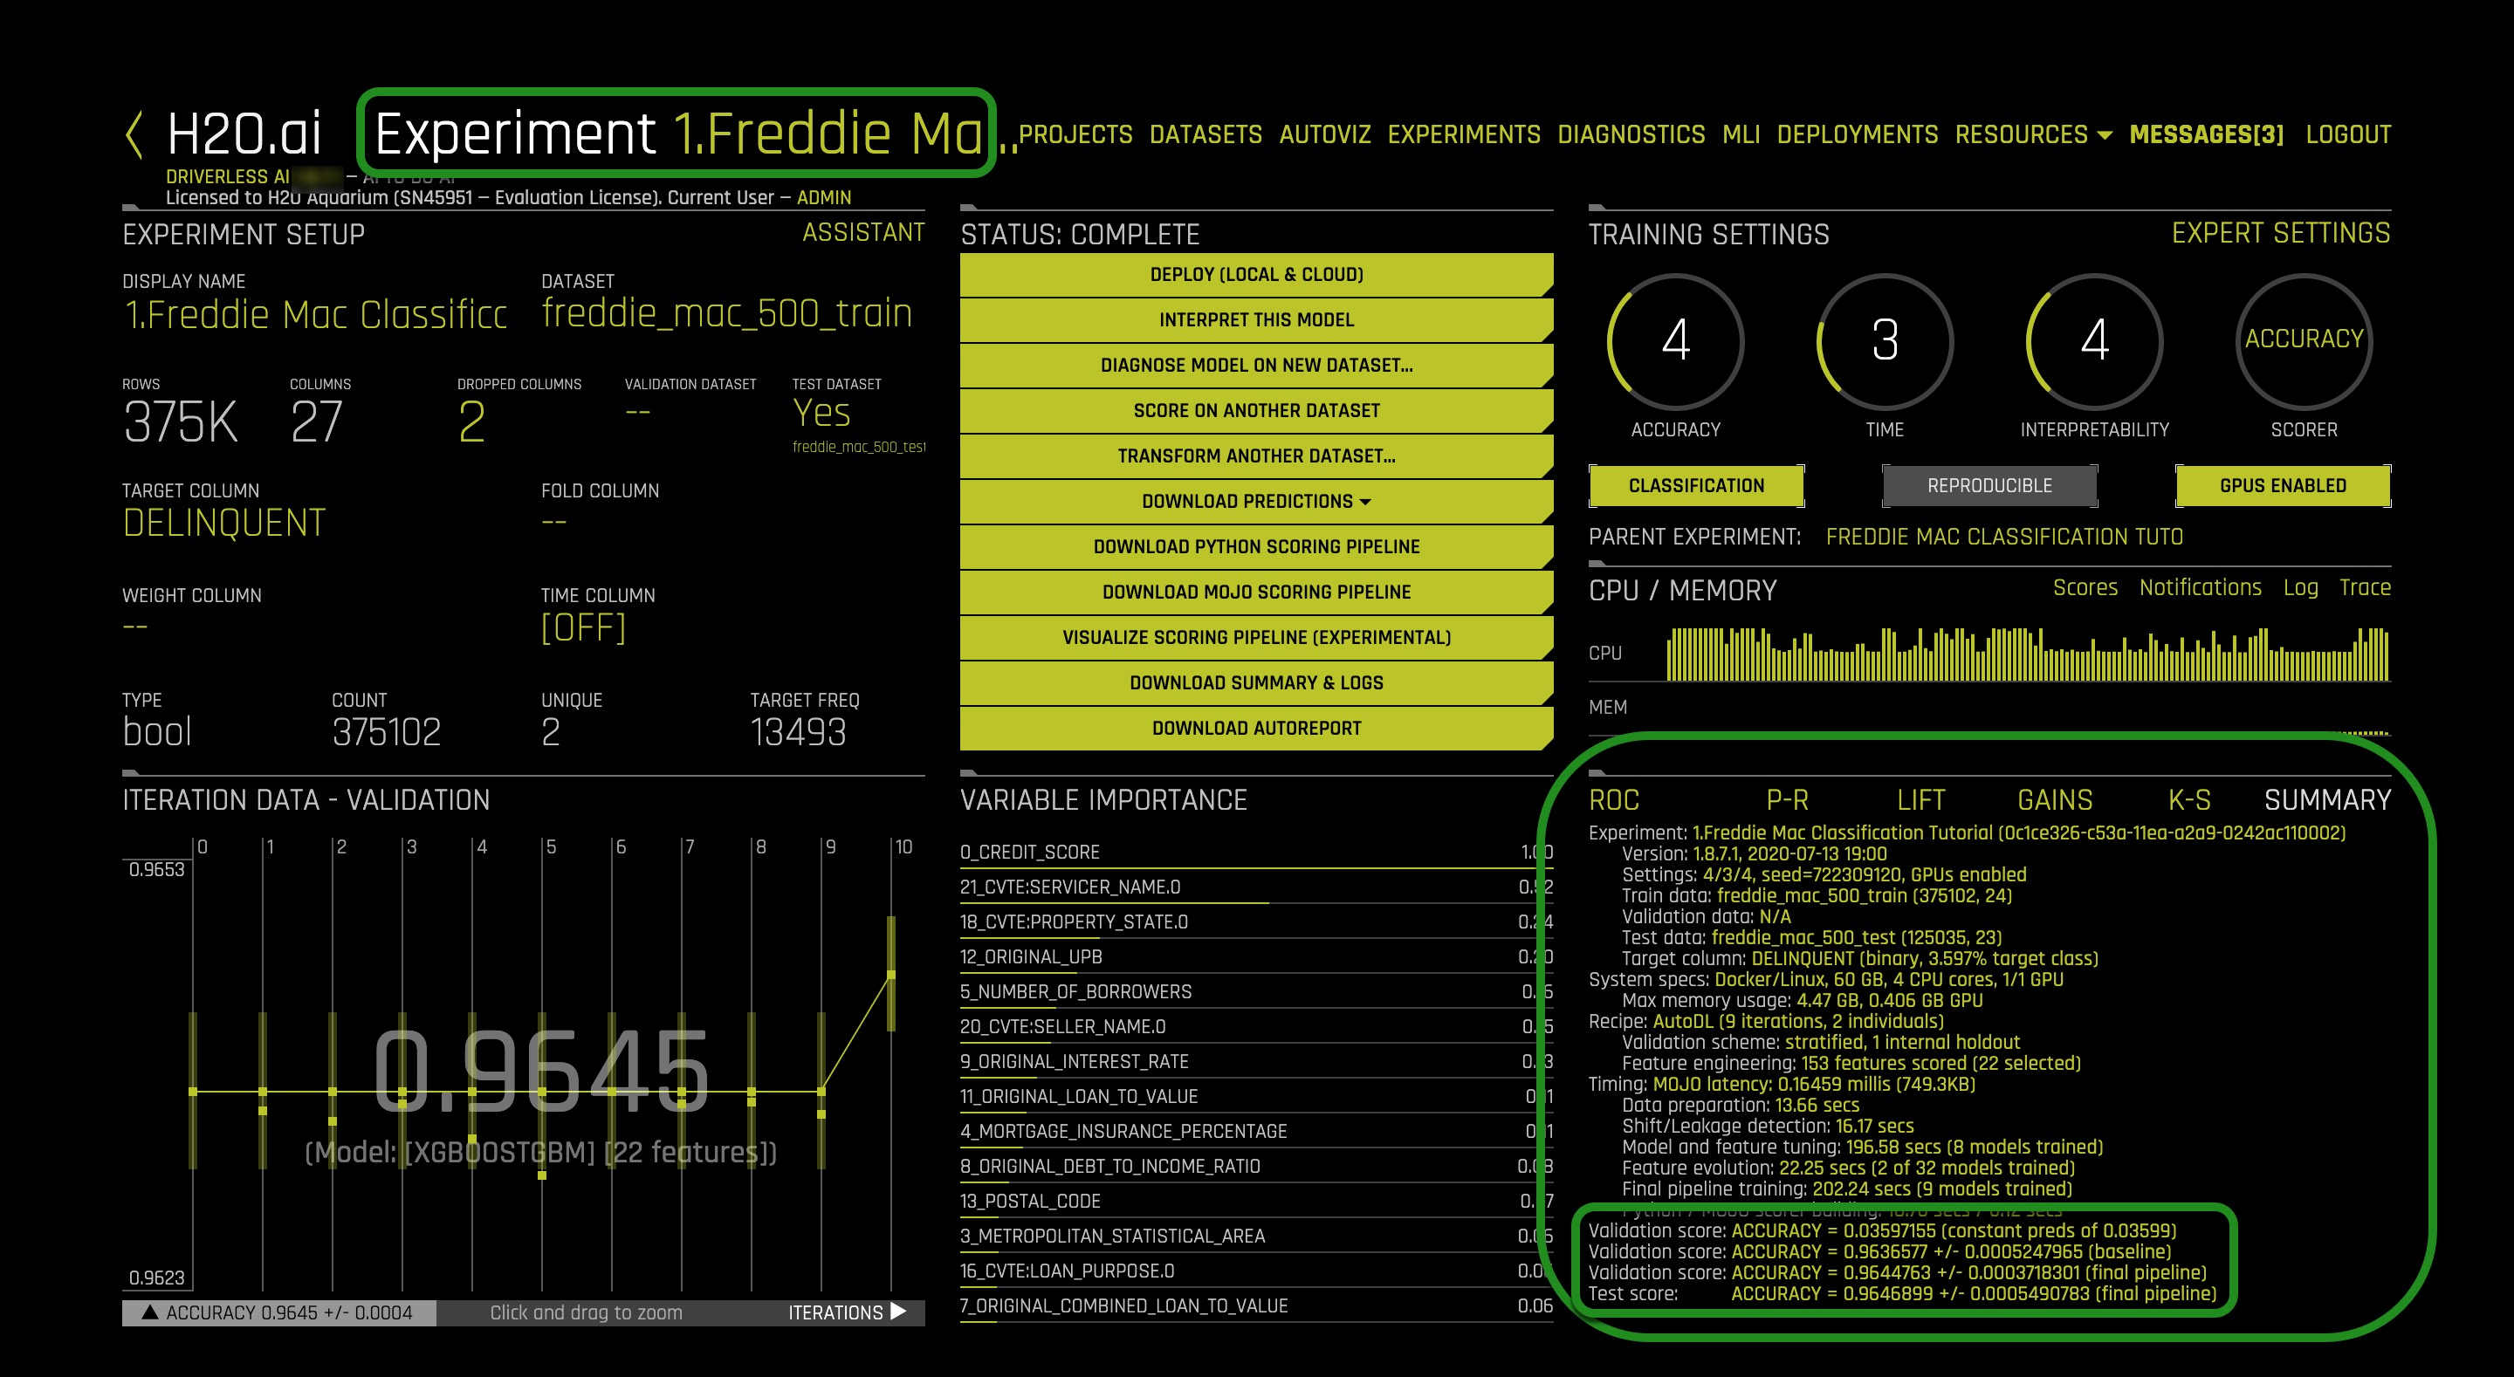Image resolution: width=2514 pixels, height=1377 pixels.
Task: Click the back arrow beside H2O.ai
Action: [134, 134]
